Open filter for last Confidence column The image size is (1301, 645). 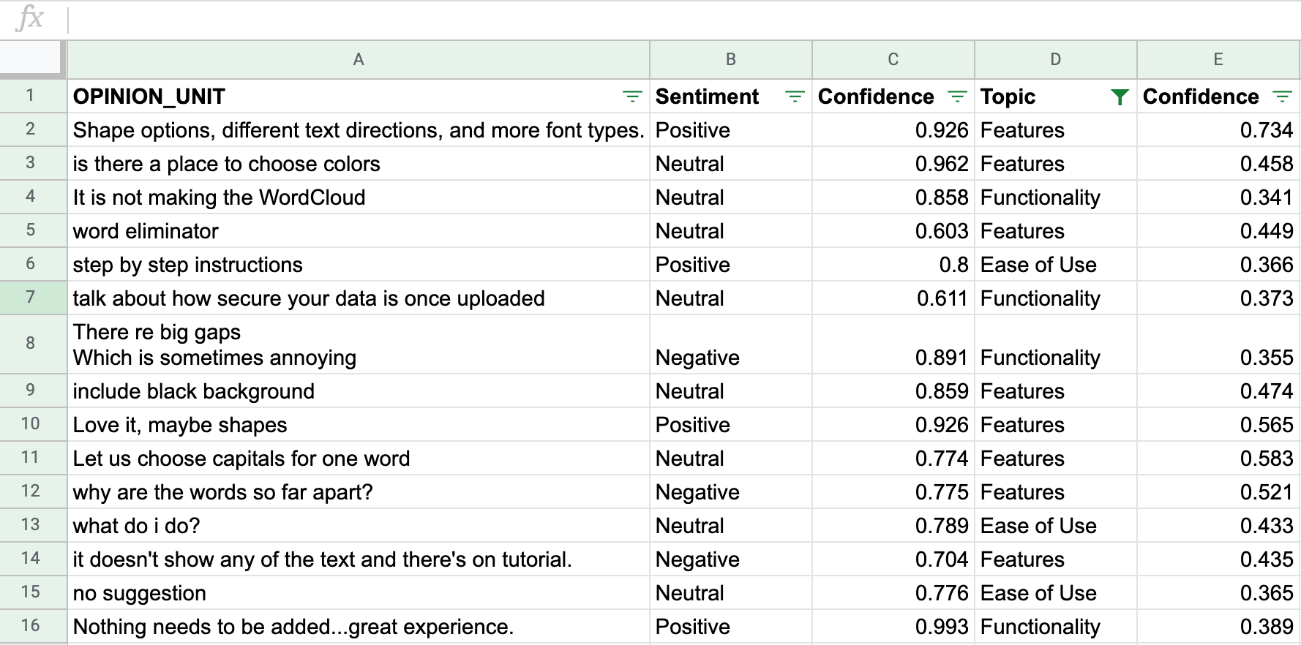coord(1281,97)
